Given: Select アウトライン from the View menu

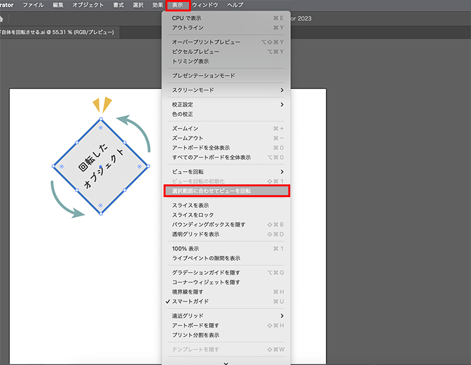Looking at the screenshot, I should coord(187,27).
